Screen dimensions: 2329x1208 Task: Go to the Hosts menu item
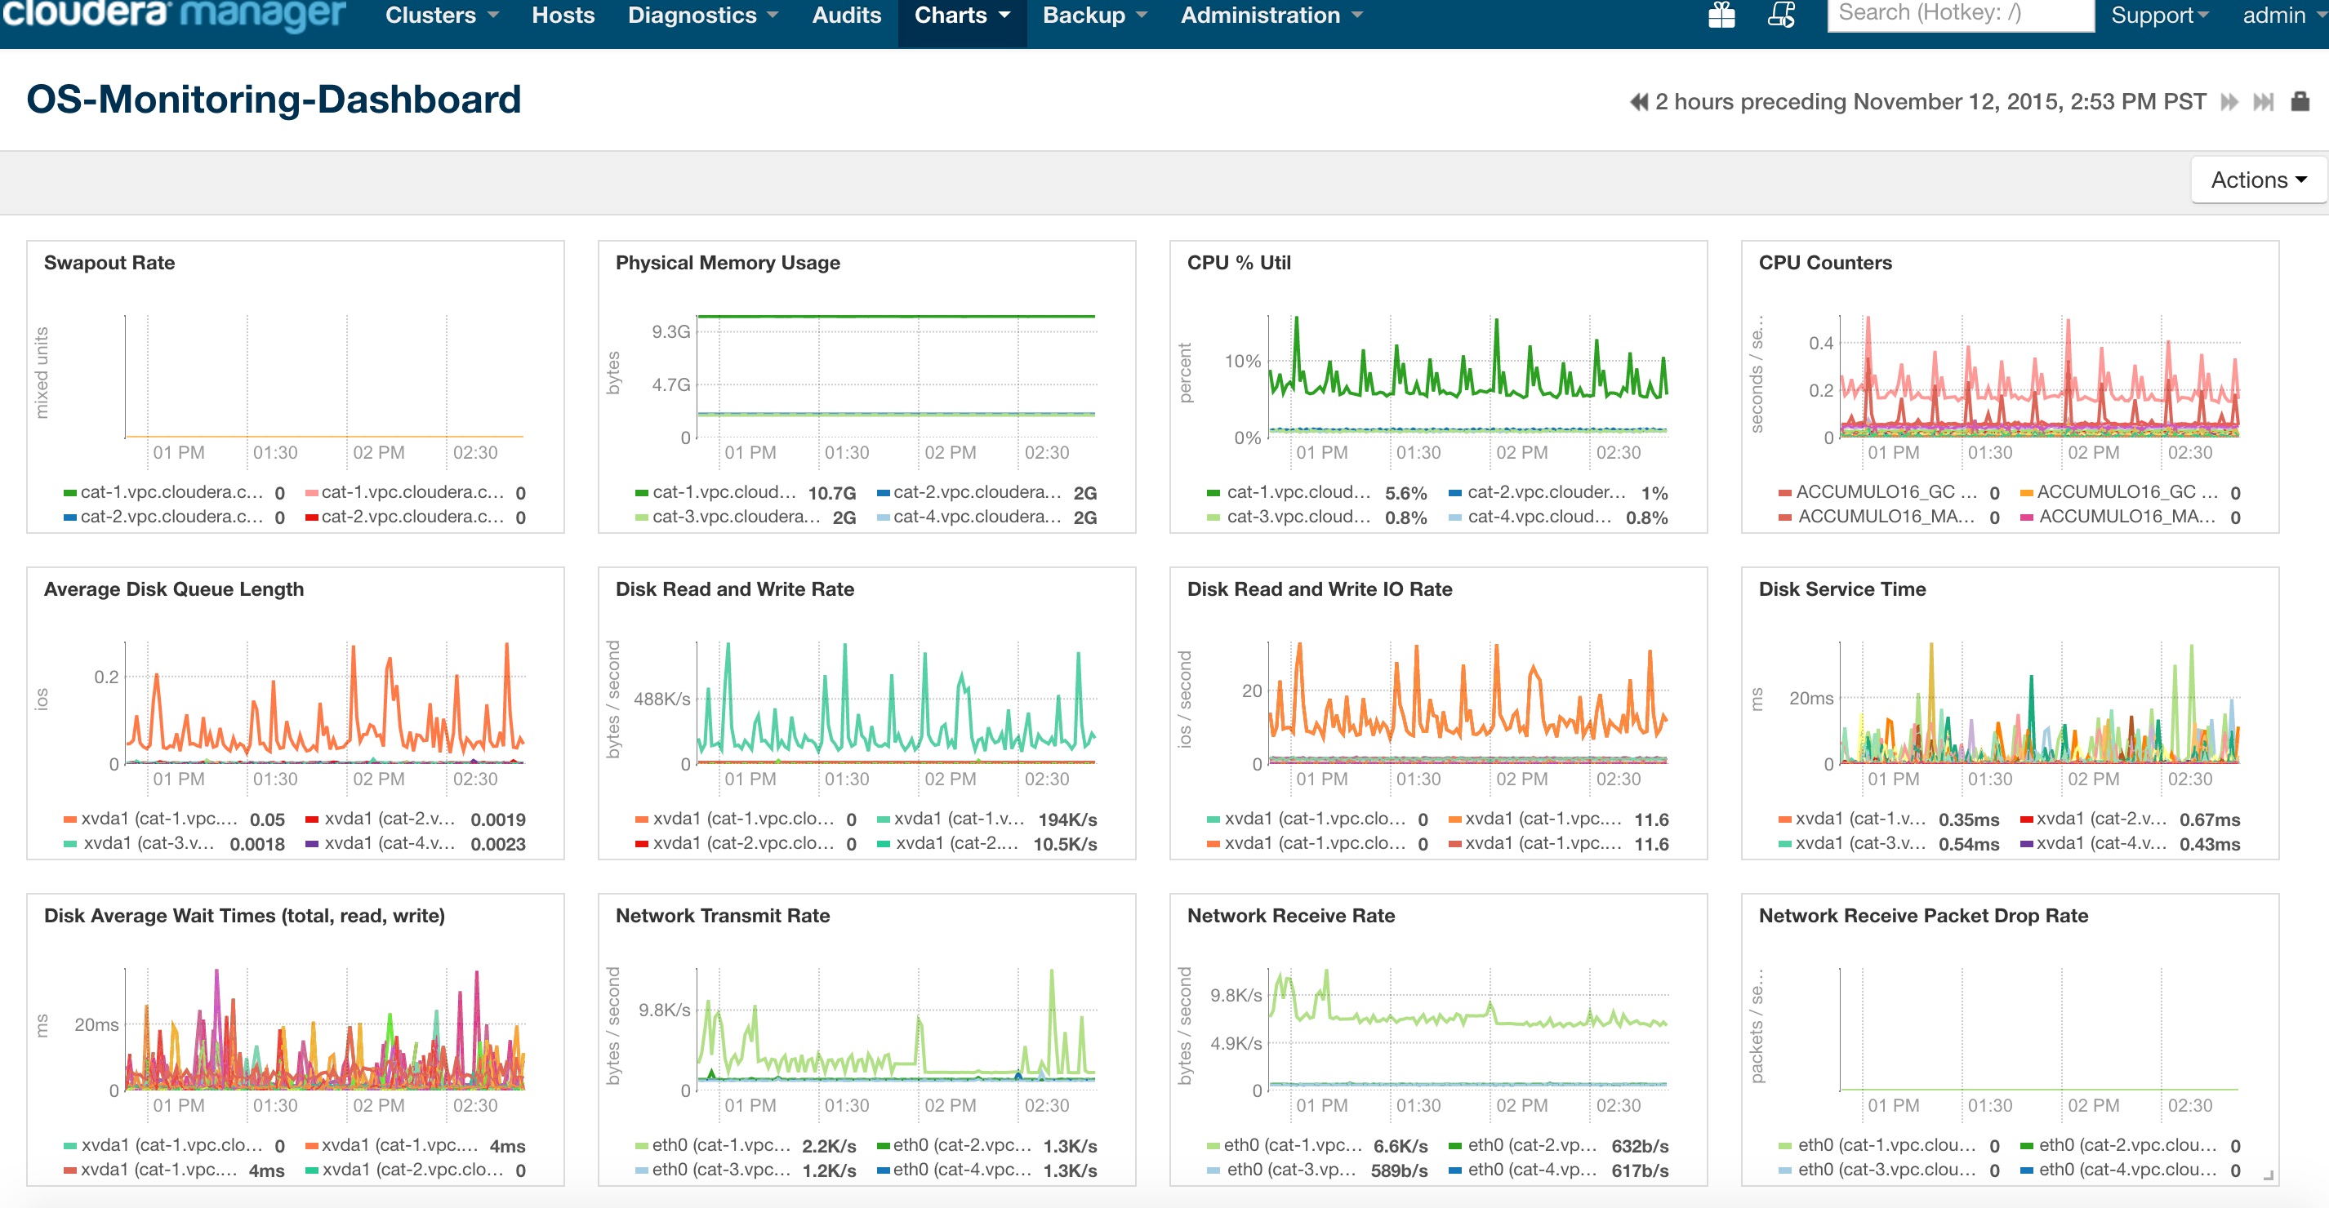[563, 16]
